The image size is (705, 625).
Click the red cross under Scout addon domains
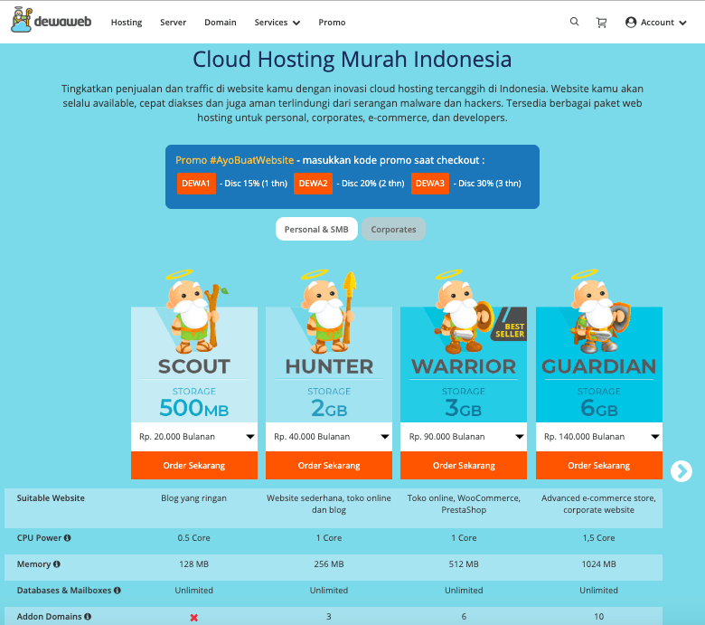pyautogui.click(x=193, y=618)
